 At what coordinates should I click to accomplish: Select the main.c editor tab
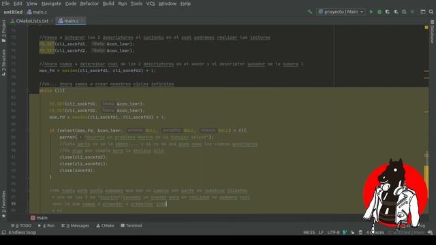point(71,21)
